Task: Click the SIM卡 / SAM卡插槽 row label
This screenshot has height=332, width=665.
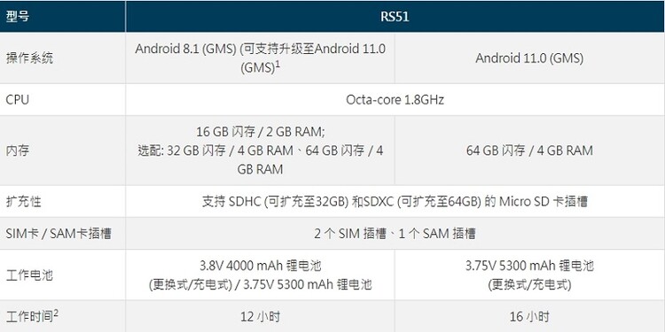Action: click(x=59, y=234)
